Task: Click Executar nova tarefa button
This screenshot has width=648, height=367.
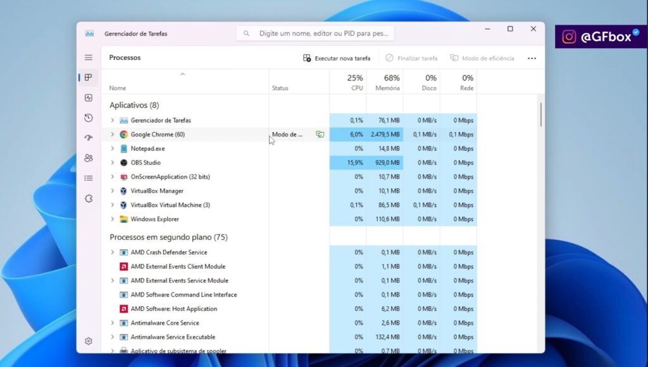Action: 337,58
